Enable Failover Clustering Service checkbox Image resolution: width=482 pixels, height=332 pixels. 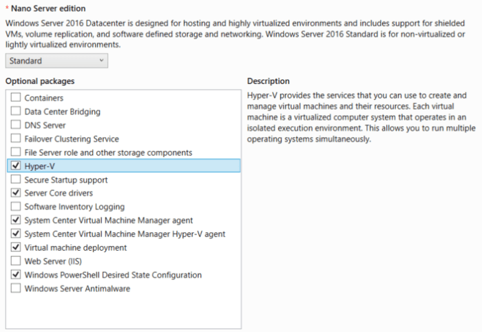[16, 138]
